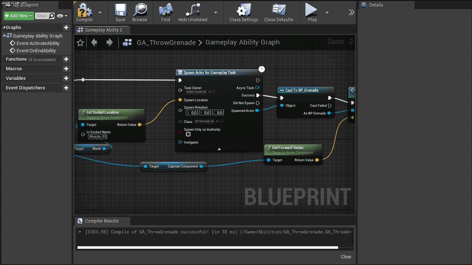Add a new variable with plus icon
Viewport: 472px width, 265px height.
[66, 78]
